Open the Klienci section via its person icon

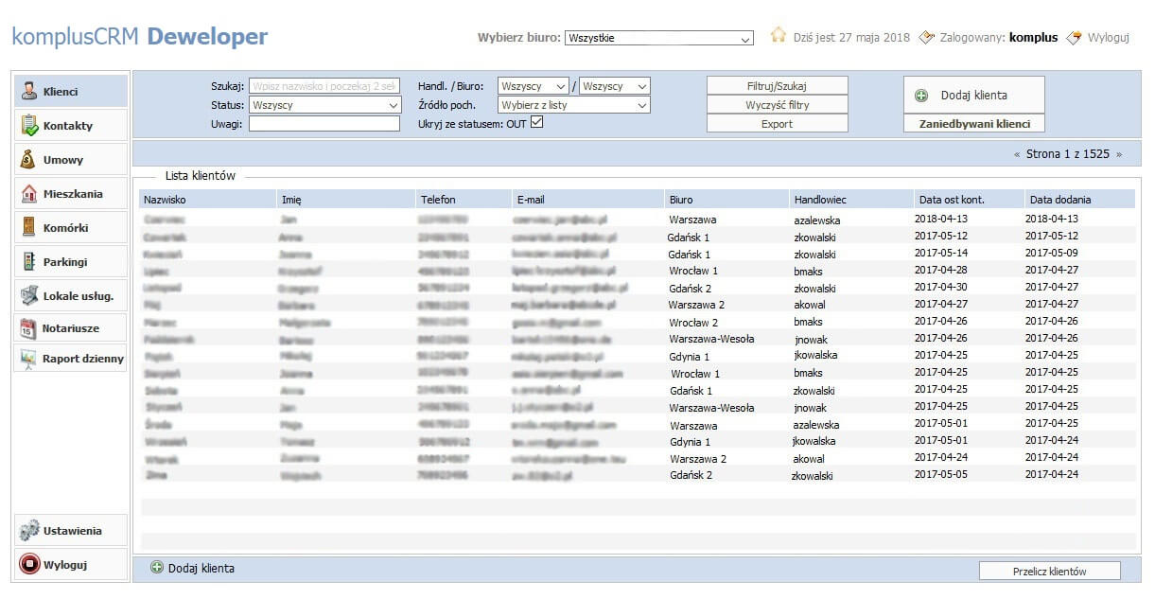tap(29, 92)
